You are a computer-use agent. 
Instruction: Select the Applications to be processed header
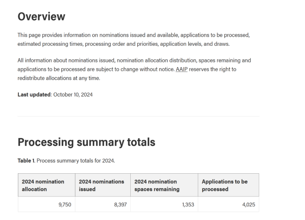225,185
